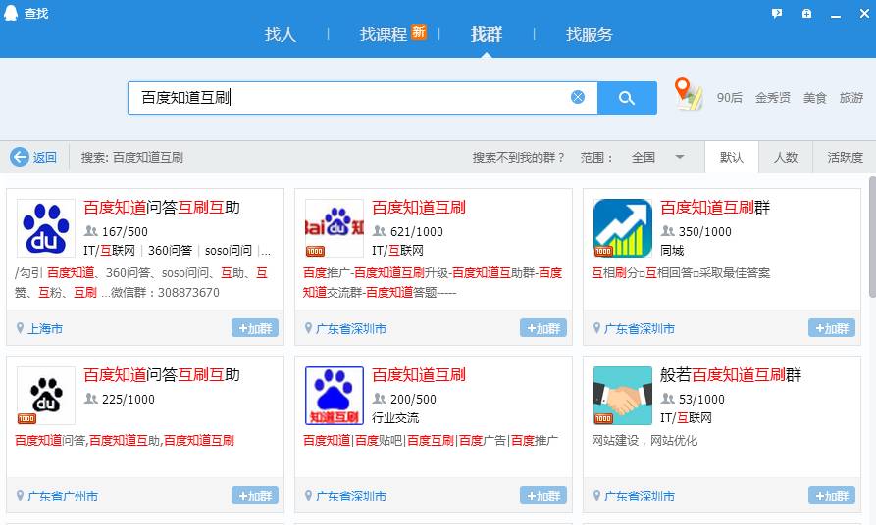Viewport: 876px width, 525px height.
Task: Join the 广州市 group with +加群
Action: coord(255,496)
